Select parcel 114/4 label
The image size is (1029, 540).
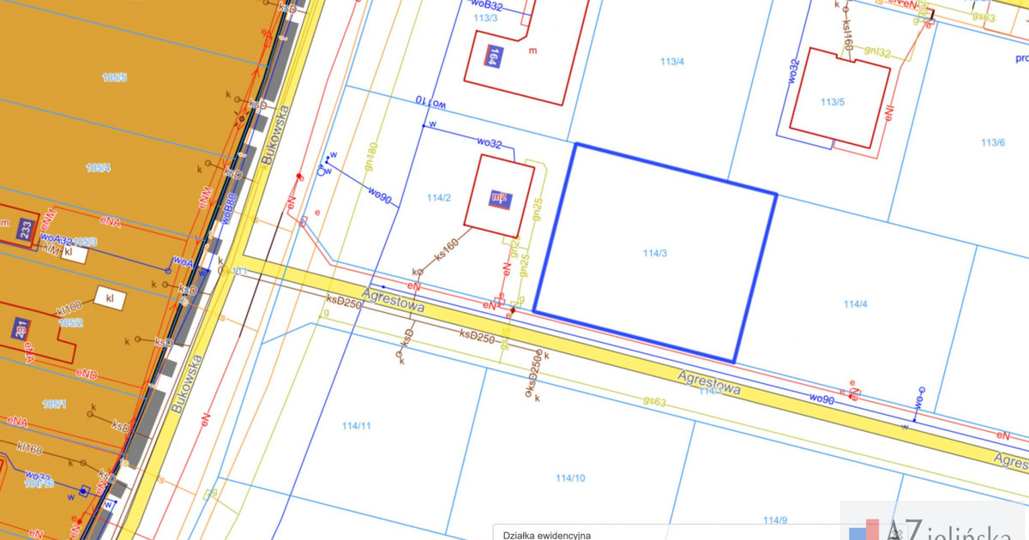pyautogui.click(x=855, y=304)
